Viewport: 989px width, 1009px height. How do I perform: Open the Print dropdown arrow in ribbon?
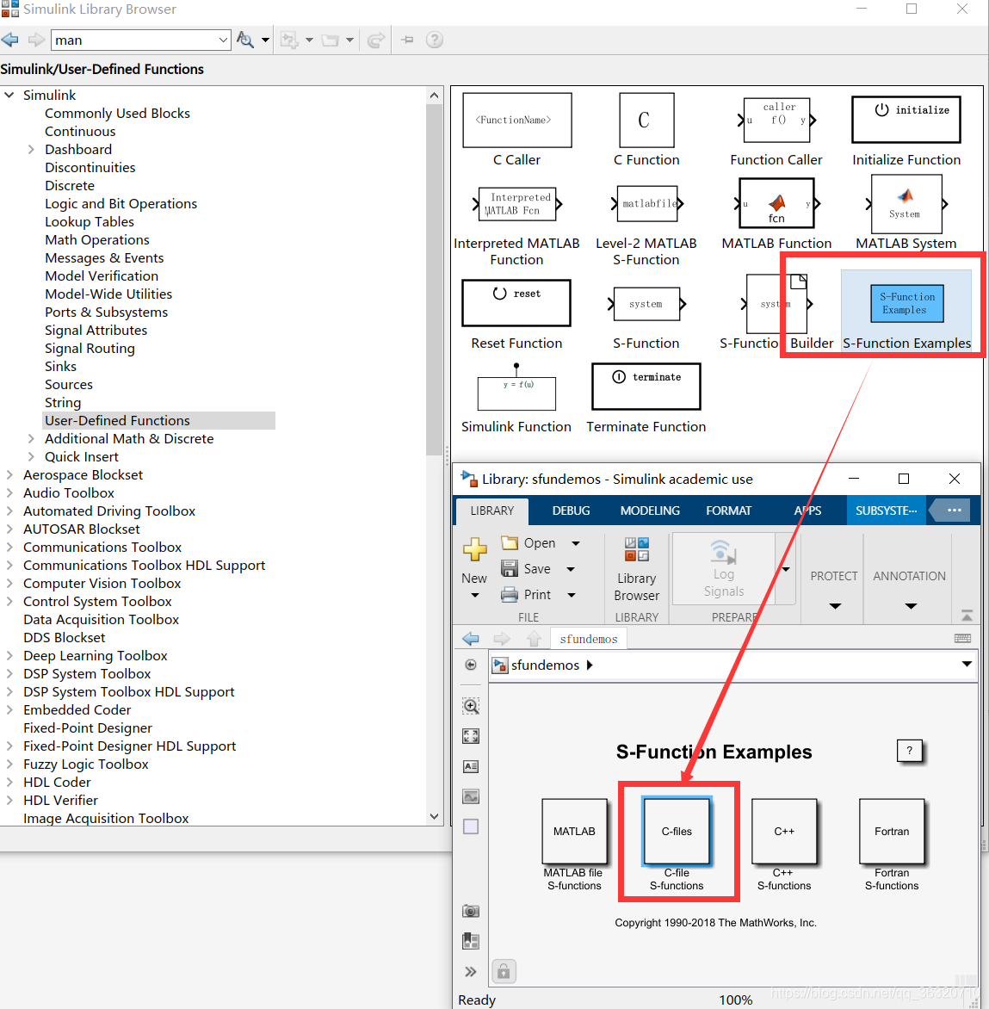point(572,595)
